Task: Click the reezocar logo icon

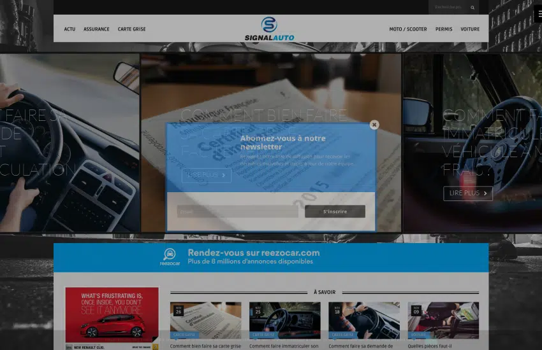Action: 170,257
